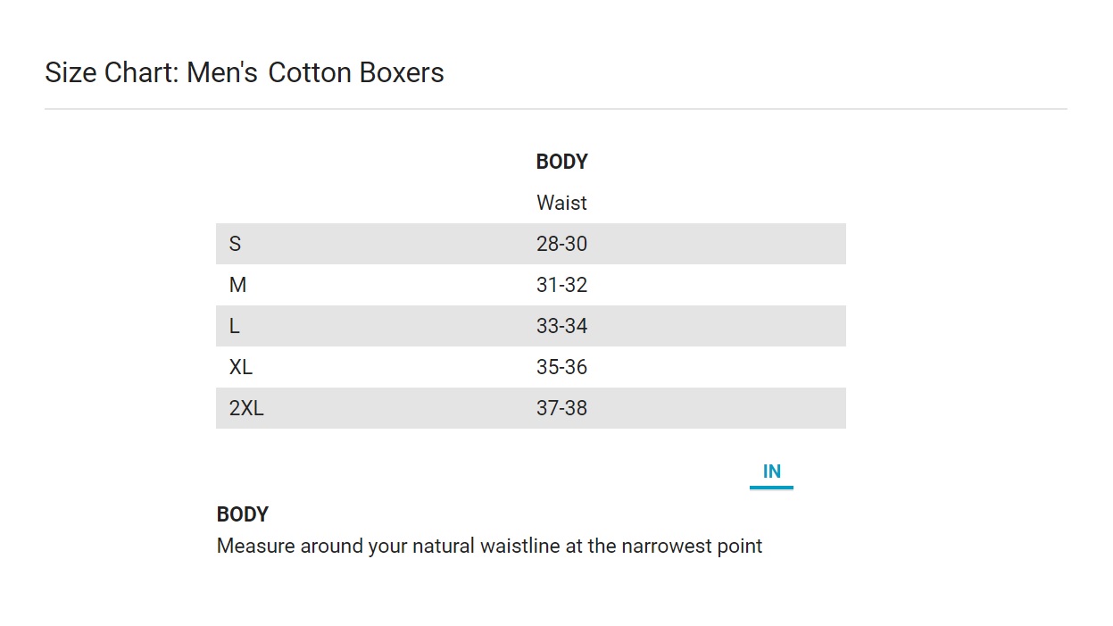Click the bold BODY header above Waist
Image resolution: width=1113 pixels, height=626 pixels.
561,162
